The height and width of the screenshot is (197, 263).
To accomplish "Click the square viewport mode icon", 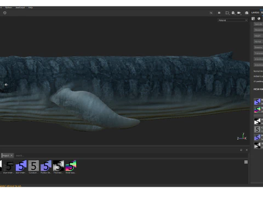I will click(219, 13).
